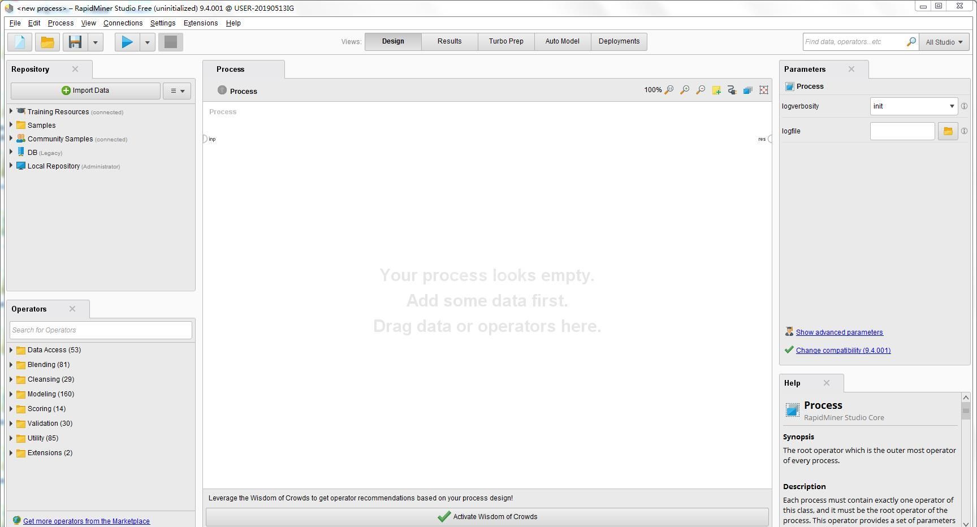Screen dimensions: 977x527
Task: Open the Process menu
Action: (60, 23)
